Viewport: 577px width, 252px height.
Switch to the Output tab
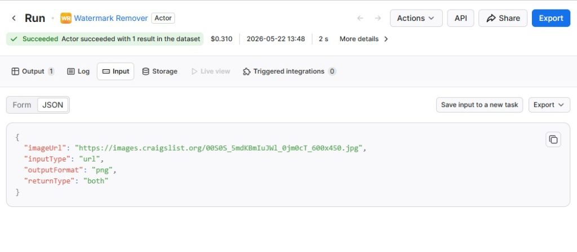click(x=33, y=71)
